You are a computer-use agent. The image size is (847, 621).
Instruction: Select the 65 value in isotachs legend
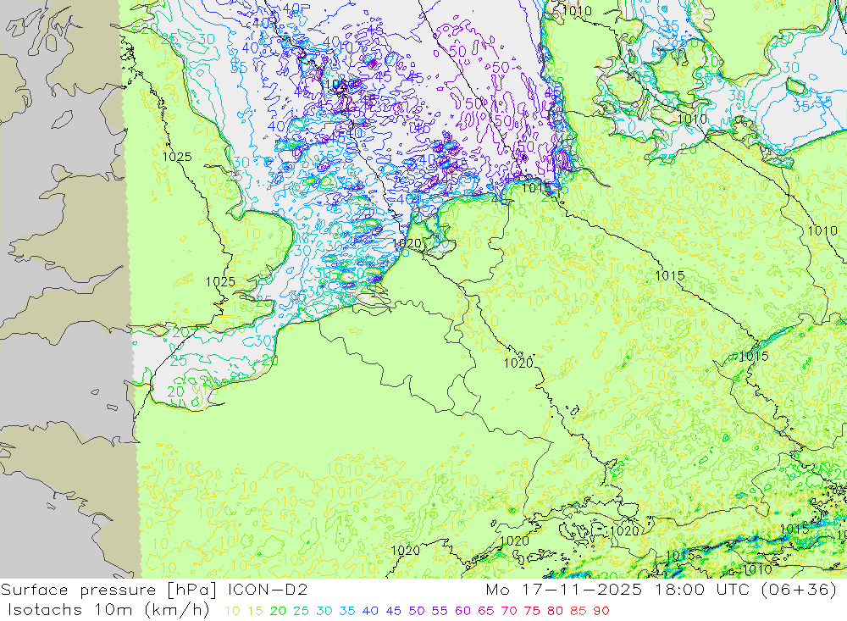click(486, 611)
